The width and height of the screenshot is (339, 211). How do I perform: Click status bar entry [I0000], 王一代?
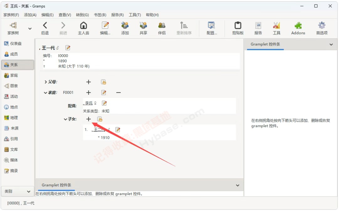pos(21,203)
